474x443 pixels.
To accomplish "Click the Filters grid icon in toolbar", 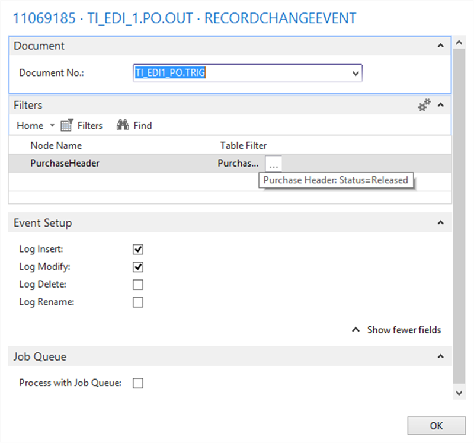I will [67, 125].
